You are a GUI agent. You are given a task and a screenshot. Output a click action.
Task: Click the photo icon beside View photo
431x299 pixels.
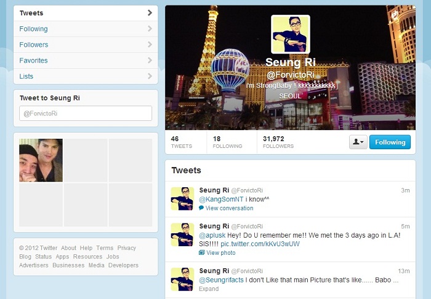(202, 252)
